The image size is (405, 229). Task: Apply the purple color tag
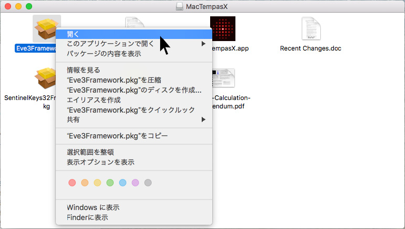click(135, 183)
